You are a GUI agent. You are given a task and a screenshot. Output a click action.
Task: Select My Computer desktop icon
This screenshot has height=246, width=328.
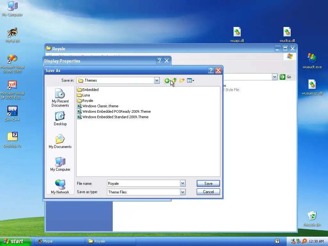click(x=12, y=9)
